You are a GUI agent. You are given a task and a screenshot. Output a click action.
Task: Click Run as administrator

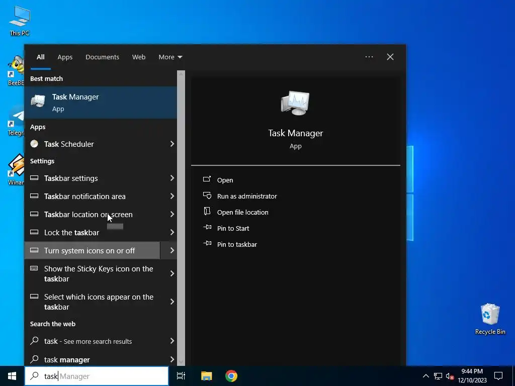pos(247,196)
